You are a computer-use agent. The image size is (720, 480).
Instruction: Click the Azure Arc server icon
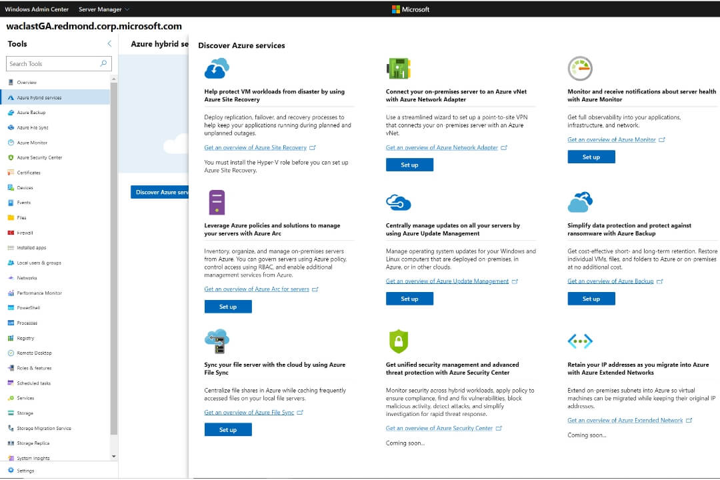tap(217, 202)
